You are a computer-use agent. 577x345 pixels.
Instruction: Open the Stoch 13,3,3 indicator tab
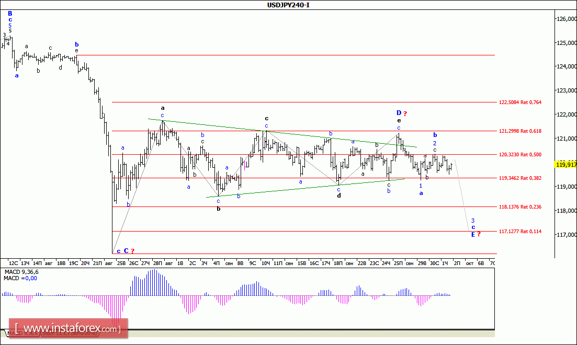tap(70, 333)
